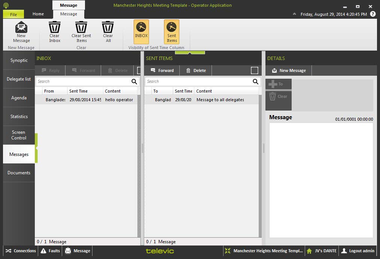Toggle Sent Items sent time column visibility

point(171,31)
